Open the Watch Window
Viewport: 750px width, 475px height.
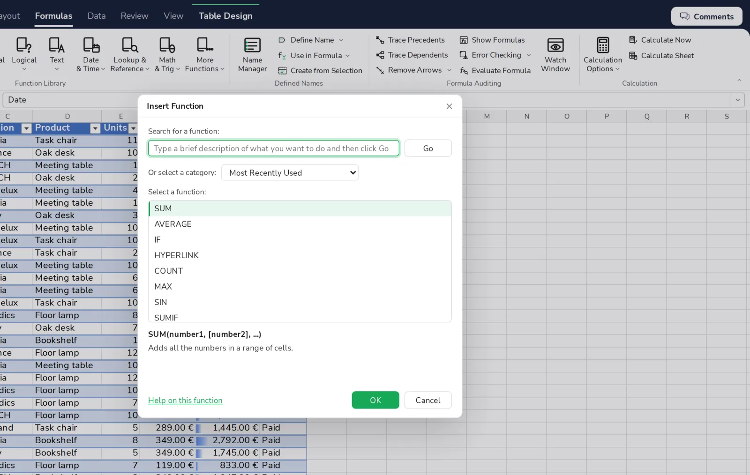[555, 55]
